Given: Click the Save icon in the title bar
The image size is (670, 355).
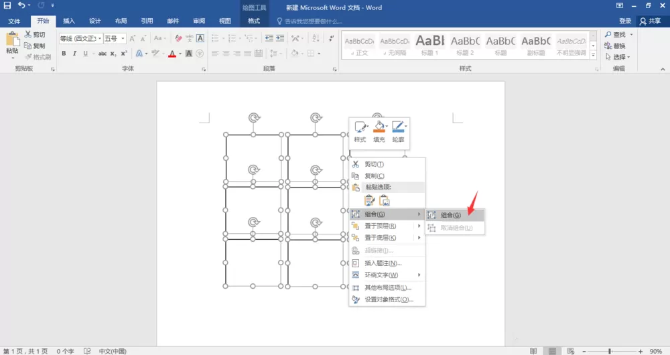Looking at the screenshot, I should pyautogui.click(x=7, y=5).
